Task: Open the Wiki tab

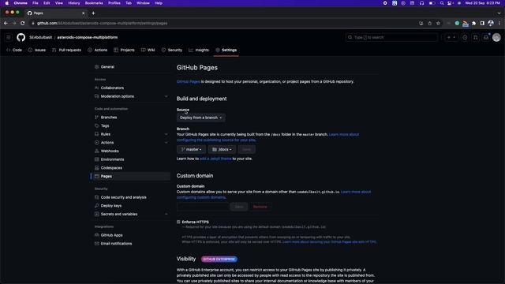Action: (148, 50)
